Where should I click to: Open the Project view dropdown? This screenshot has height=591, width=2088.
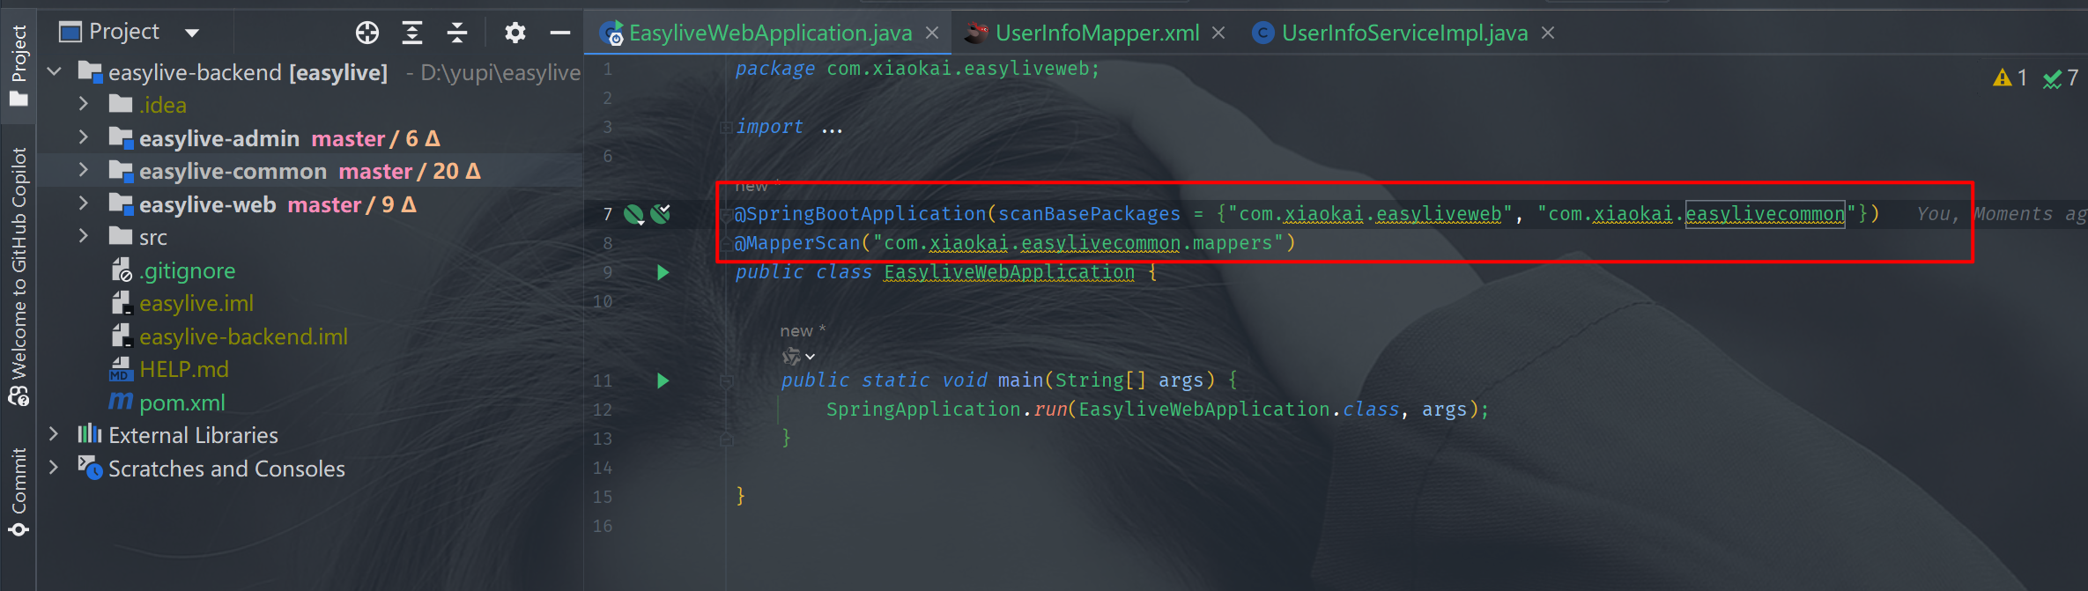pyautogui.click(x=192, y=33)
